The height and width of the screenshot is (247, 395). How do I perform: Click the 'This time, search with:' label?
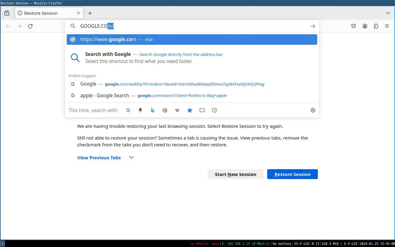(x=93, y=110)
